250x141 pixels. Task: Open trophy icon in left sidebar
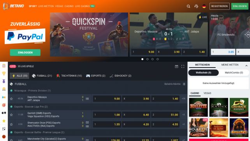click(x=4, y=73)
